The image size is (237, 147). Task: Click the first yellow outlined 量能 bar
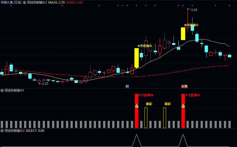tap(146, 118)
